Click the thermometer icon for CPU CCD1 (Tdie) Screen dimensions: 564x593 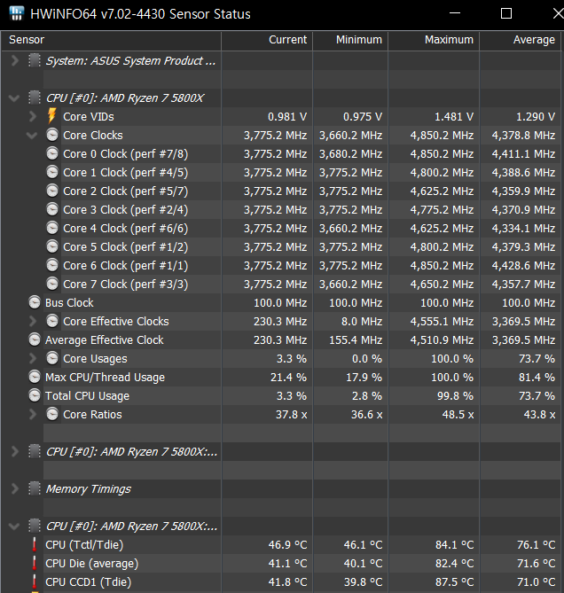[x=35, y=581]
